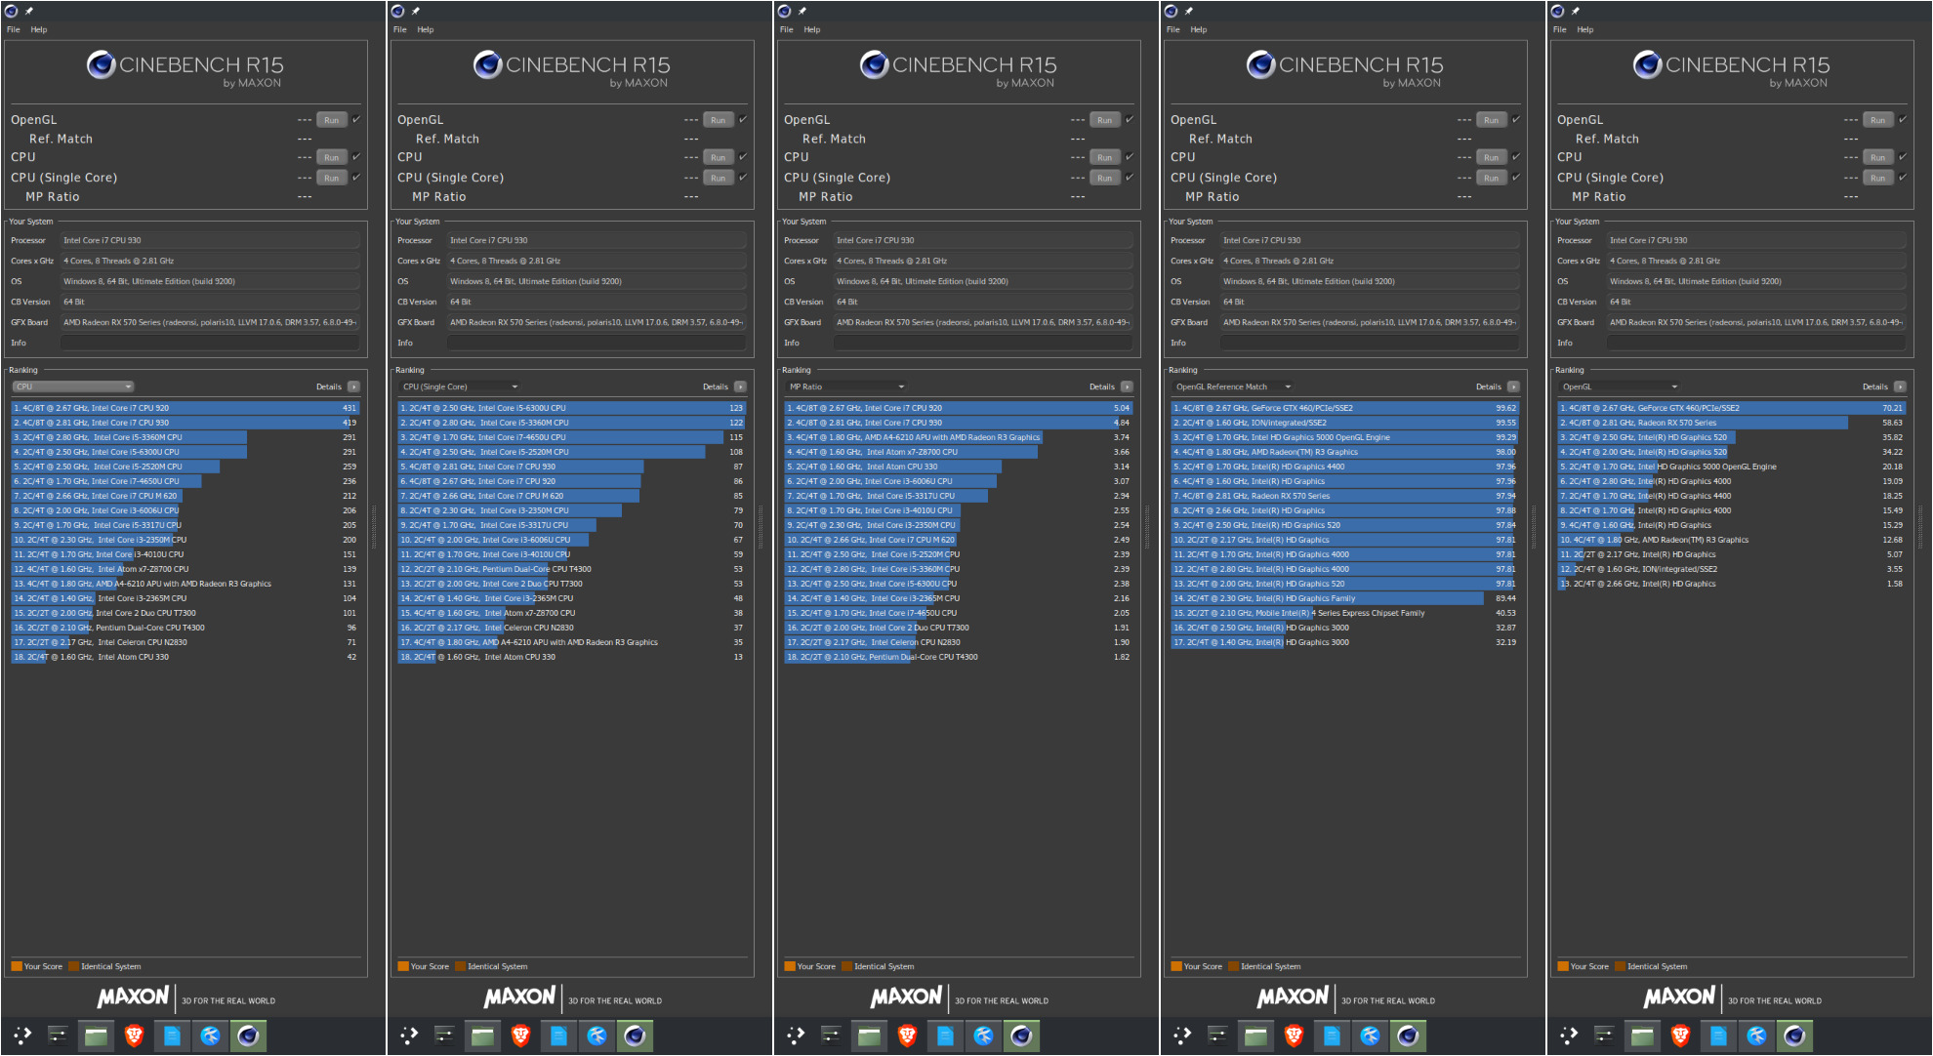Click orange Your Score swatch in the OpenGL-ranking window
The height and width of the screenshot is (1056, 1933).
click(x=1563, y=966)
